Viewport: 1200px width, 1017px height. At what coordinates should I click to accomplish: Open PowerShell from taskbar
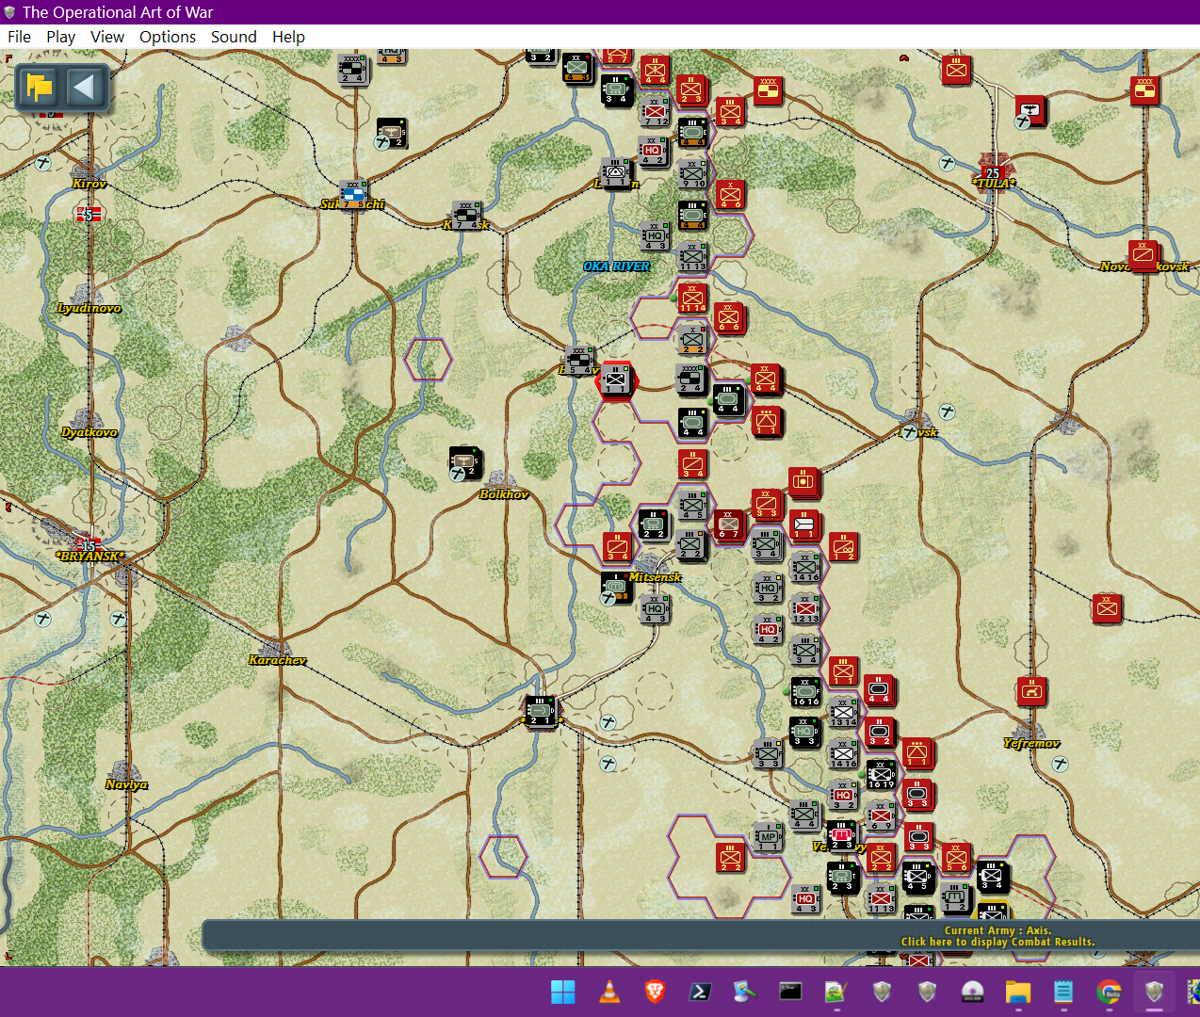700,992
